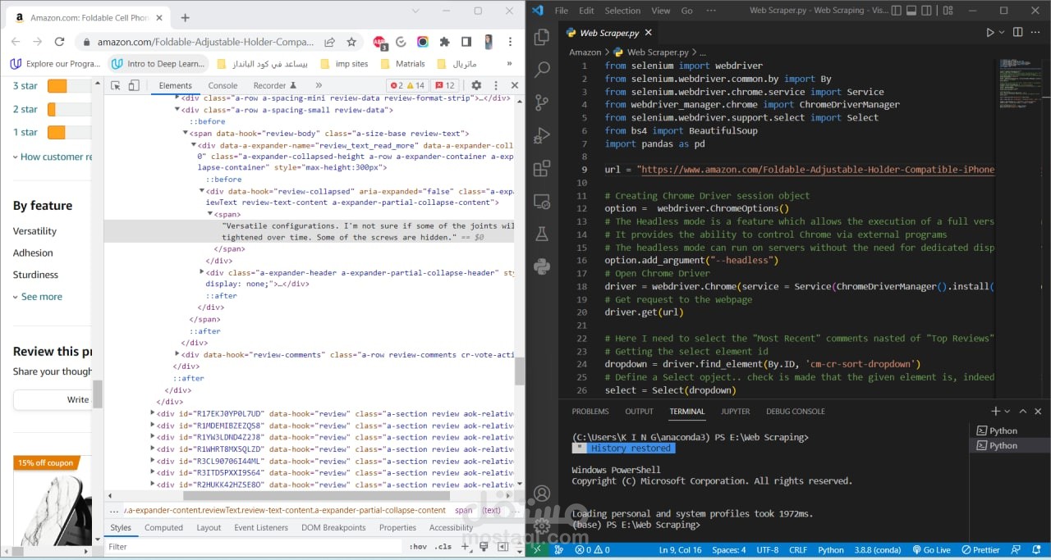Switch to the Console tab in DevTools
Screen dimensions: 1051x560
tap(223, 85)
